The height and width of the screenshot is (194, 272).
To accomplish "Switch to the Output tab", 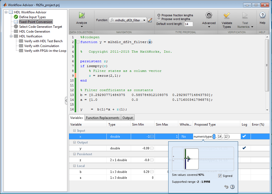I will tap(128, 118).
